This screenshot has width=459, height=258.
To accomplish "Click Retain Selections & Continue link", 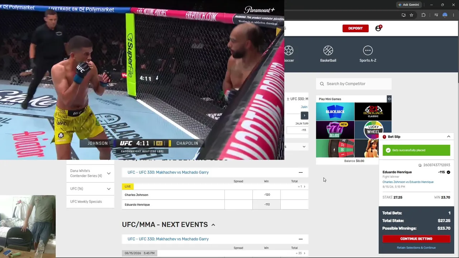I will [x=416, y=248].
